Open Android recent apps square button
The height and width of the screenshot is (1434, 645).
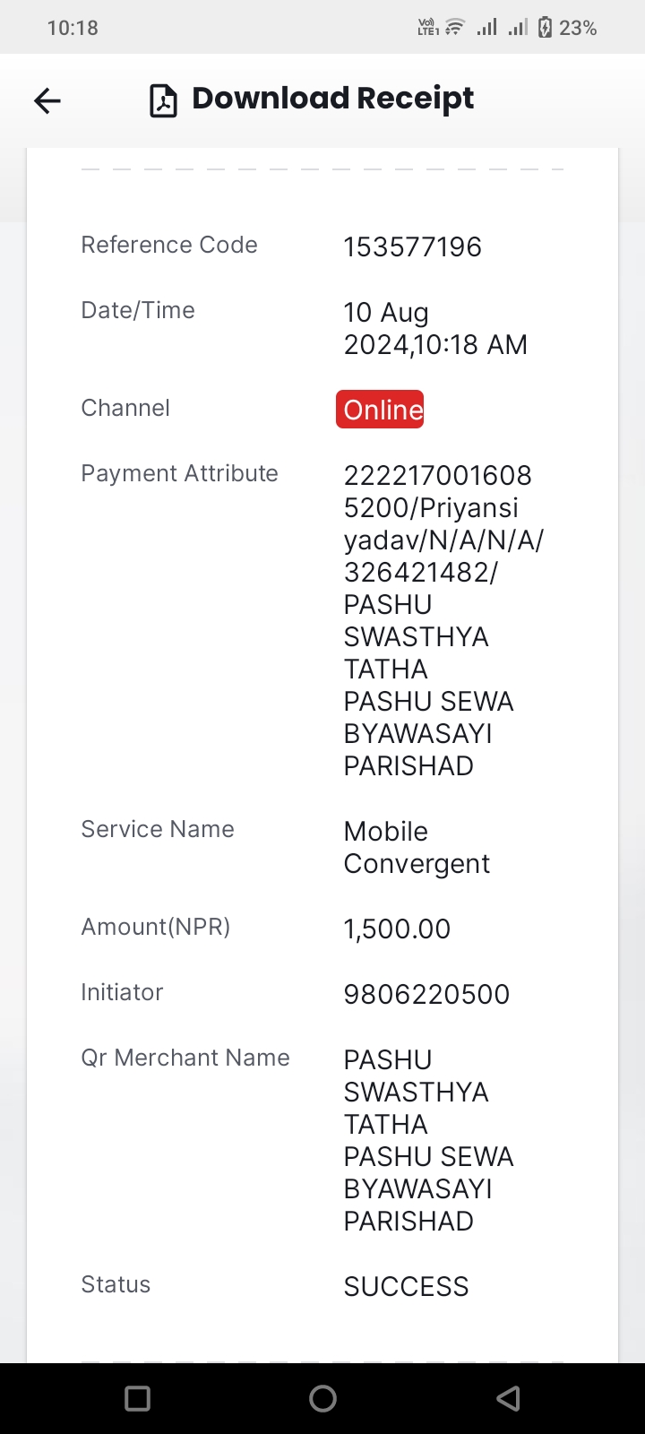(138, 1398)
